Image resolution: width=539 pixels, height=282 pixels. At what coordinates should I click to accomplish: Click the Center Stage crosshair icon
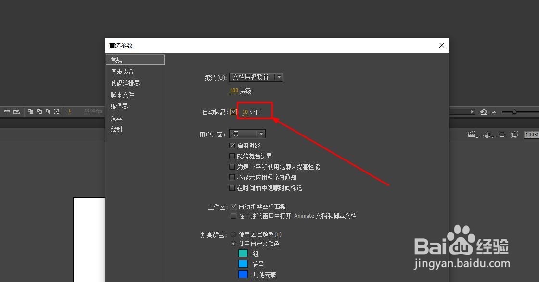[x=502, y=135]
